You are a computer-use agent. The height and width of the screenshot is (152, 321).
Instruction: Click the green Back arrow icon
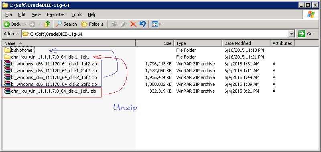(7, 24)
